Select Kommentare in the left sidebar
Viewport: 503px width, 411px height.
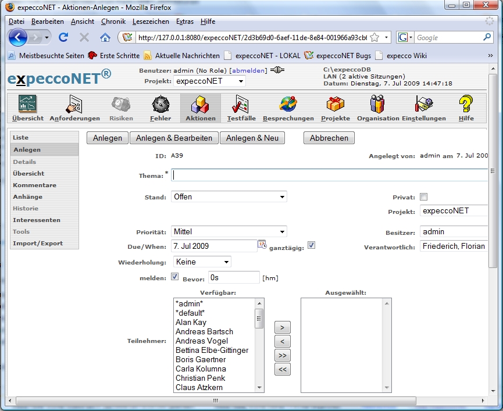click(x=35, y=185)
